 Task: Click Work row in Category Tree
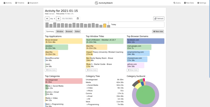click(x=104, y=102)
